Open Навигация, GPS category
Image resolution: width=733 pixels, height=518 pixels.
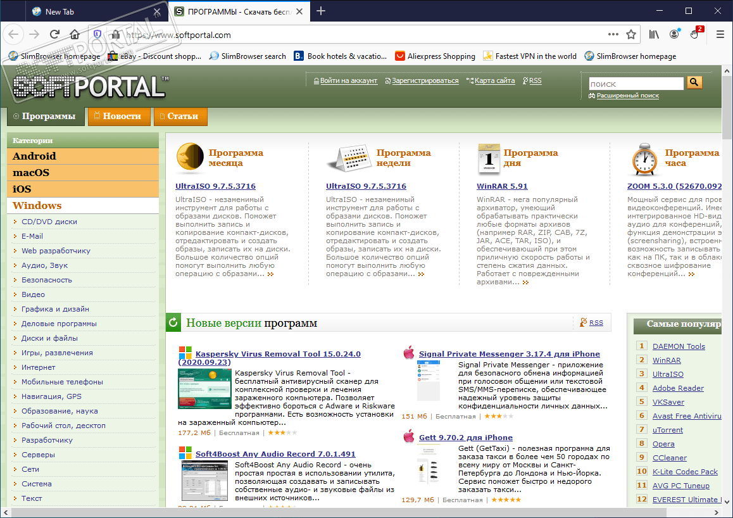coord(51,396)
